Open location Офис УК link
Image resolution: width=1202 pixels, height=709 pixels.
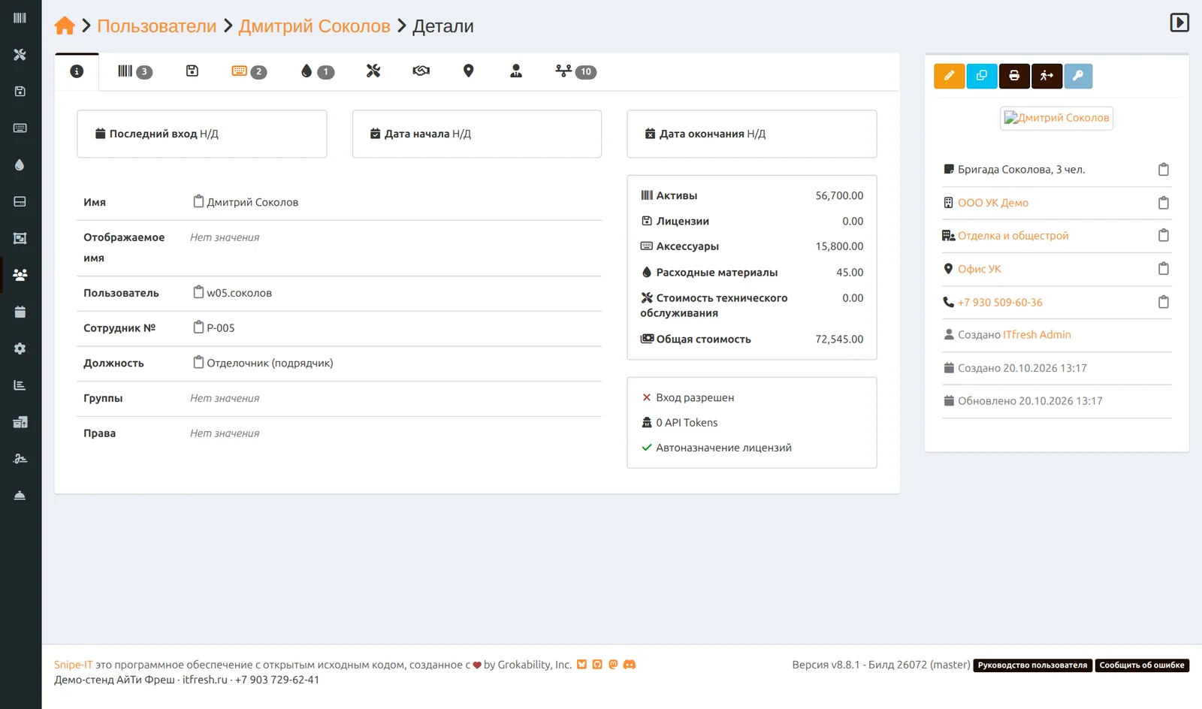pos(980,269)
